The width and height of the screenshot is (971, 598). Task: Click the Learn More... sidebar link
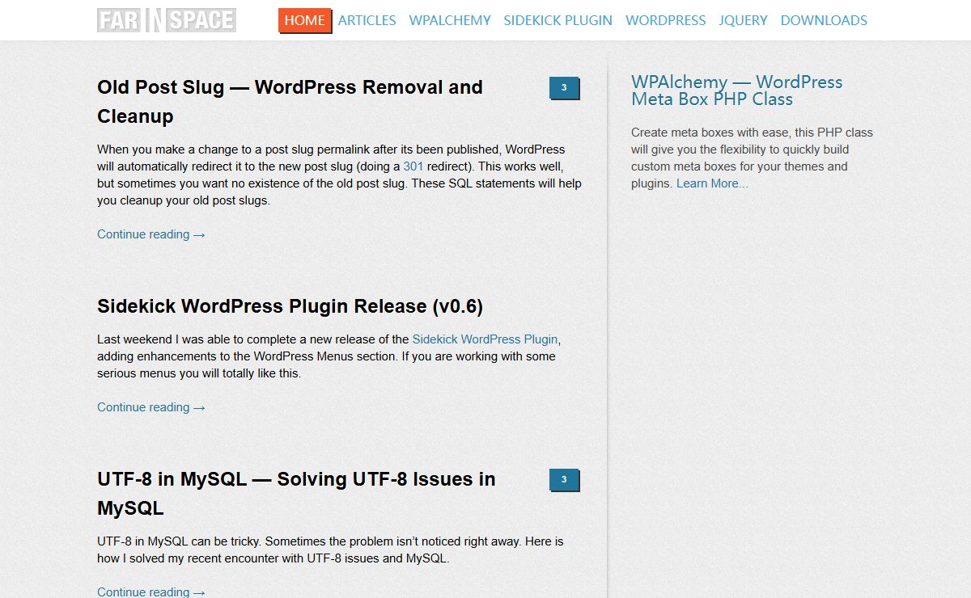pos(712,183)
